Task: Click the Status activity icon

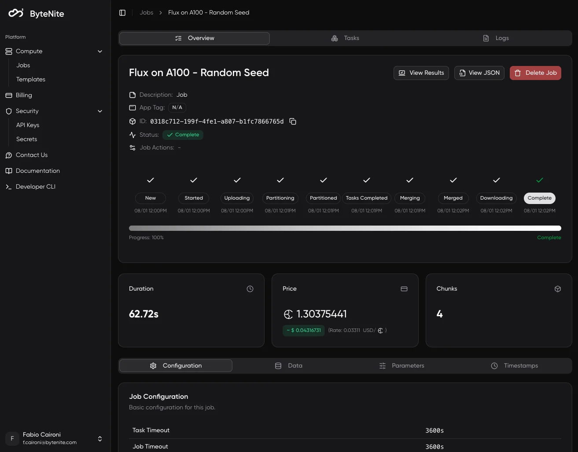Action: click(x=133, y=135)
